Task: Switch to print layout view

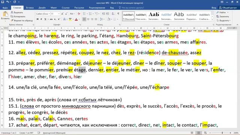Action: (199, 133)
